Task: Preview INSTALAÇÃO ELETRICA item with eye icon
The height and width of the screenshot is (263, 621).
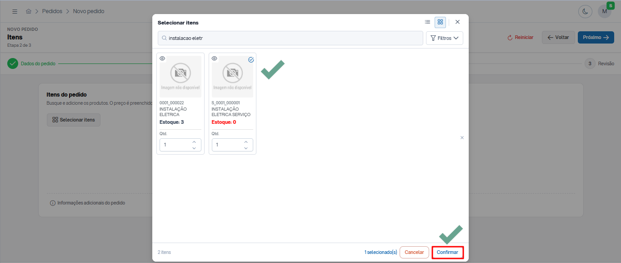Action: click(x=162, y=58)
